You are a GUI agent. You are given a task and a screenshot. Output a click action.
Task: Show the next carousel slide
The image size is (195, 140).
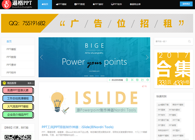[147, 57]
